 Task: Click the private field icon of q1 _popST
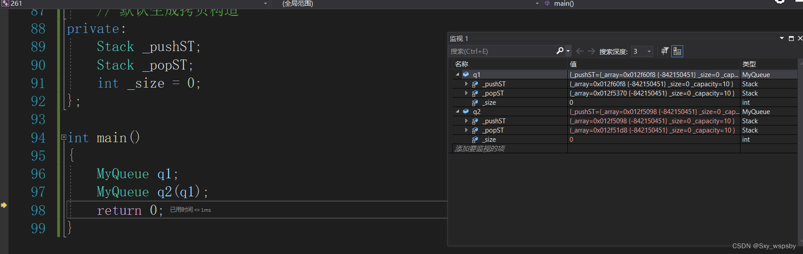pos(475,93)
